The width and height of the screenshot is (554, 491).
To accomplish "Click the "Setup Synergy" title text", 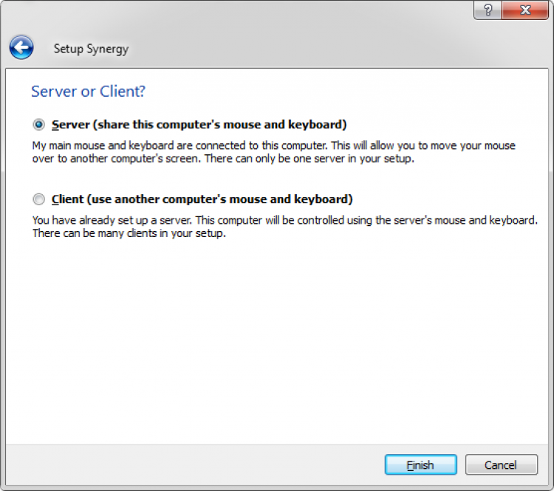I will [91, 49].
